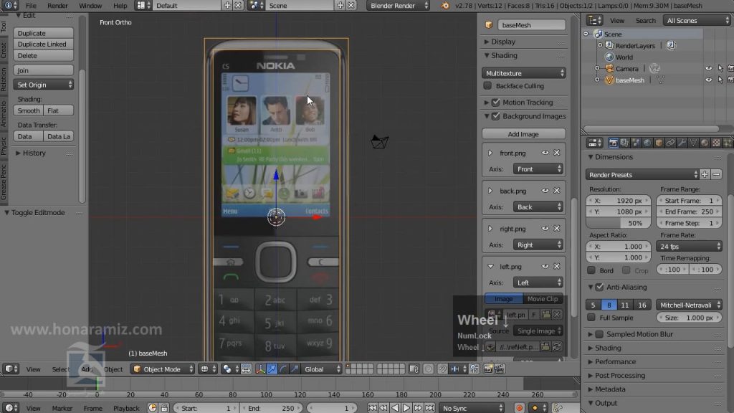Click the timeline record button
734x413 pixels.
tap(519, 408)
